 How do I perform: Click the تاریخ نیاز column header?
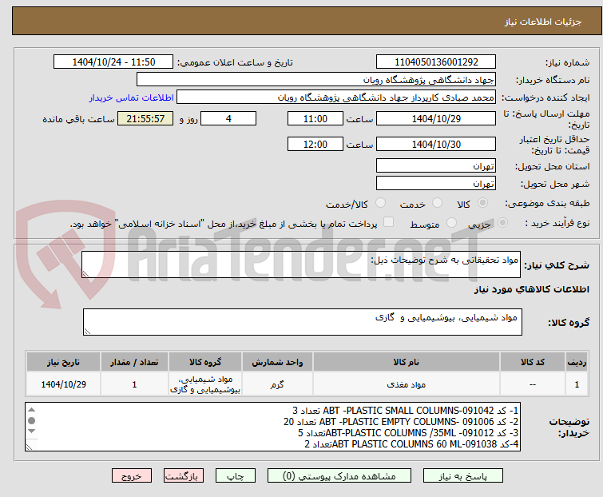[x=63, y=362]
